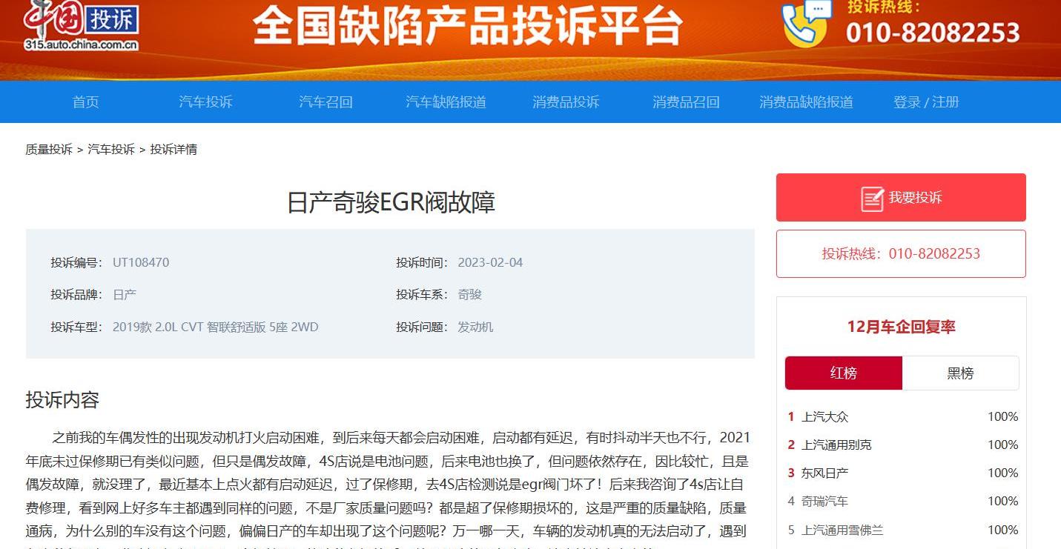
Task: Open the 汽车缺陷报道 nav item
Action: click(x=446, y=102)
